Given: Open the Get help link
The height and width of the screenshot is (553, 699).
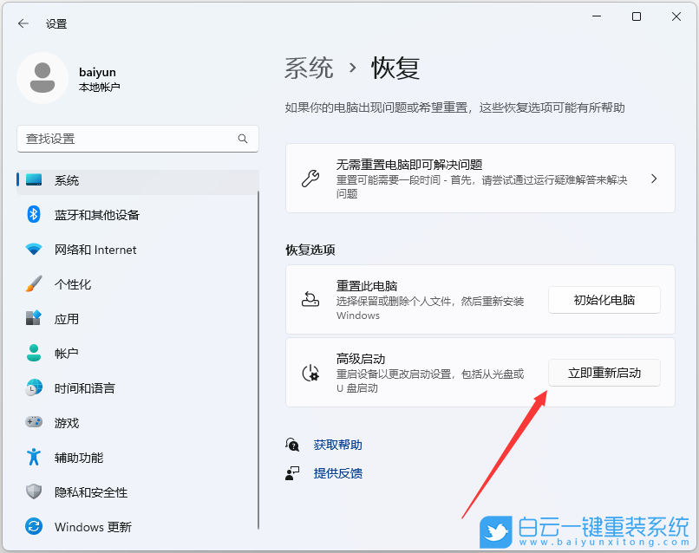Looking at the screenshot, I should pyautogui.click(x=337, y=445).
